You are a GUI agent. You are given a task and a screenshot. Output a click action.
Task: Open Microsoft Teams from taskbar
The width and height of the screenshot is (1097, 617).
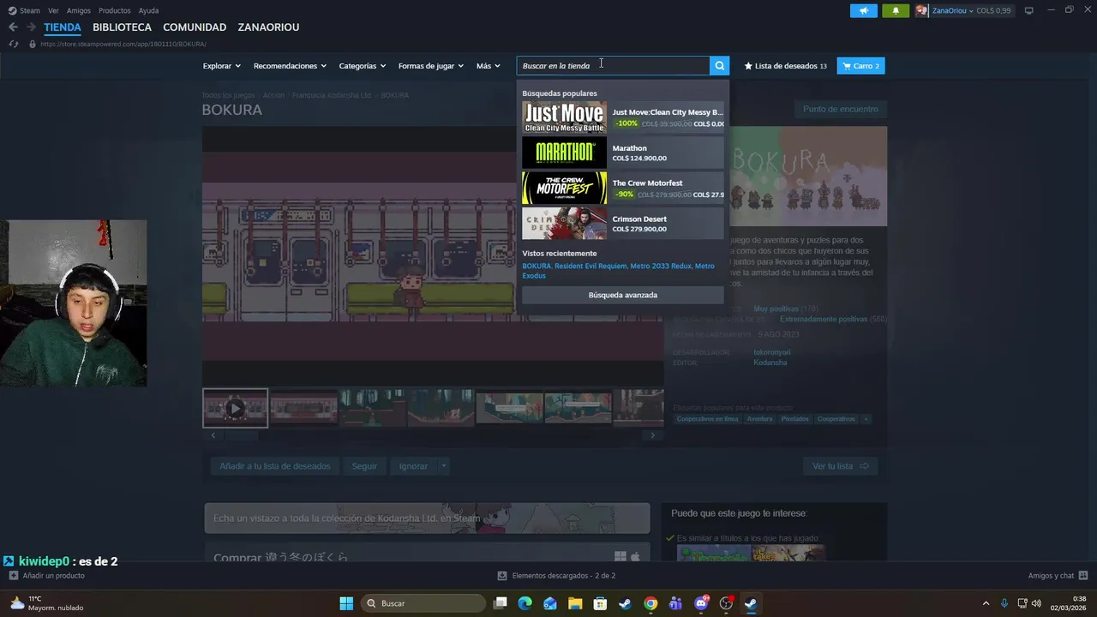point(675,603)
